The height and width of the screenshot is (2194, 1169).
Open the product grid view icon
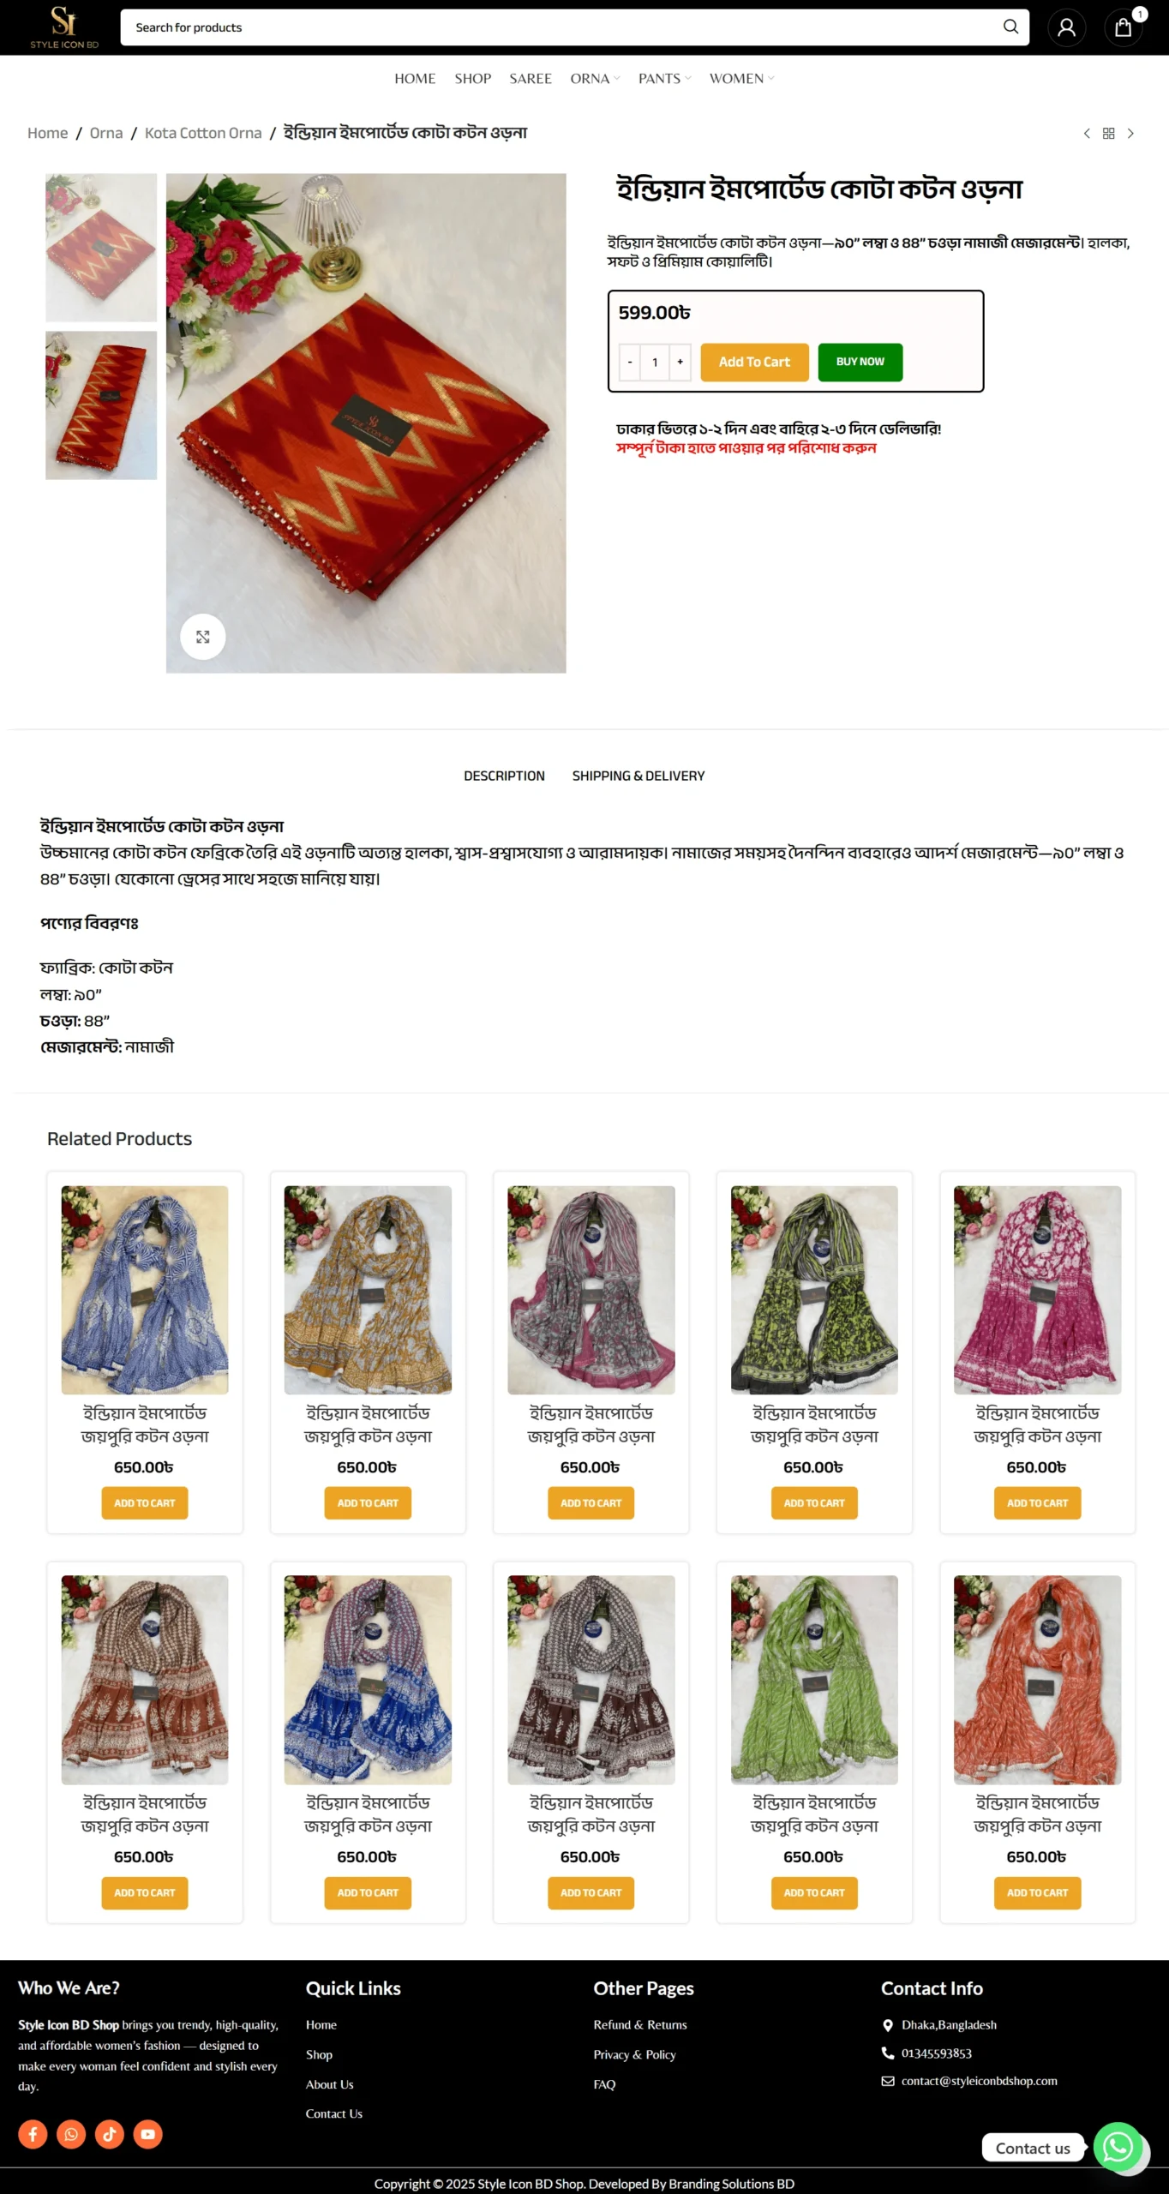click(1108, 134)
